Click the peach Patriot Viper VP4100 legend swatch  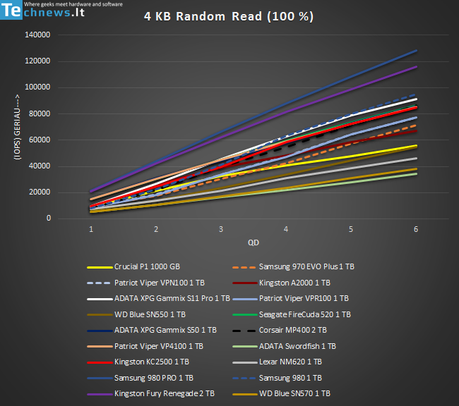[x=100, y=347]
